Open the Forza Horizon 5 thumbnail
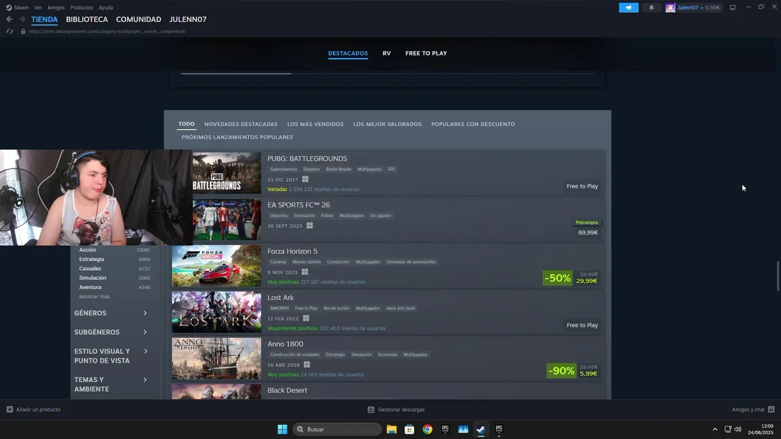 217,266
